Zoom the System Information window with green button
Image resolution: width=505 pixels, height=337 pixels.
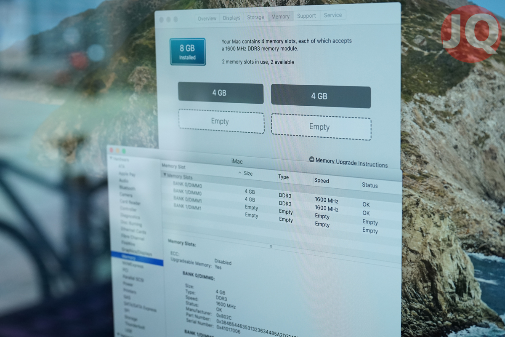point(124,150)
